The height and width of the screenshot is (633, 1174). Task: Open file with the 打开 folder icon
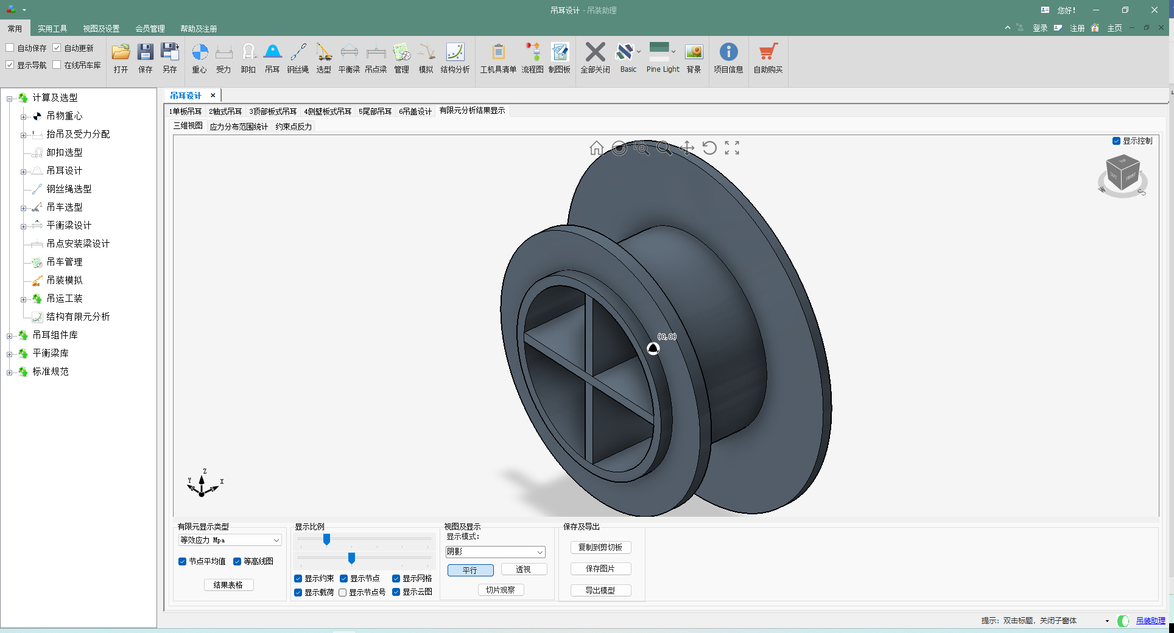coord(121,58)
